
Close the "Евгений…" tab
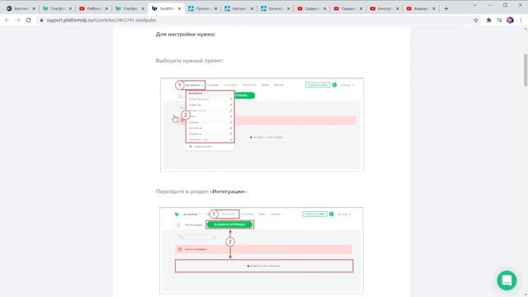click(288, 8)
